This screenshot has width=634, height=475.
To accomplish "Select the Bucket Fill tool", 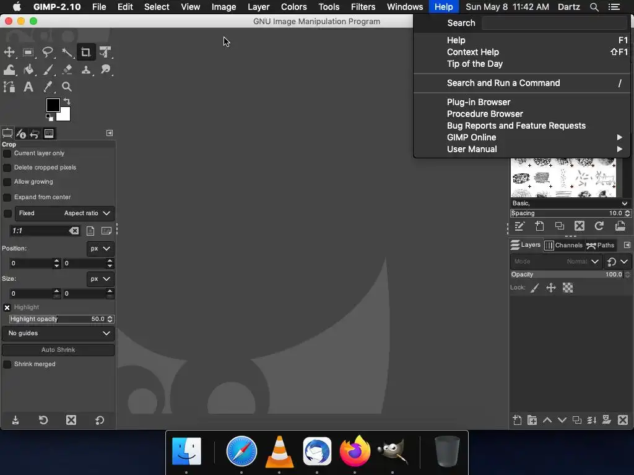I will [x=28, y=69].
